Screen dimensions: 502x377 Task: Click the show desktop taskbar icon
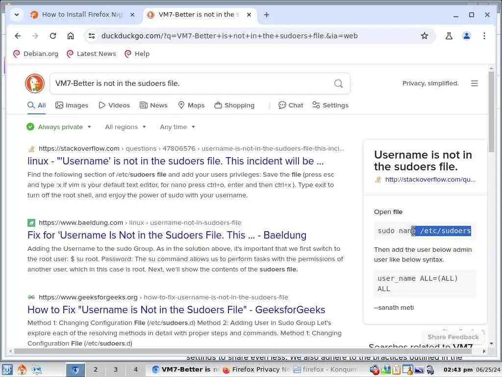click(x=37, y=370)
